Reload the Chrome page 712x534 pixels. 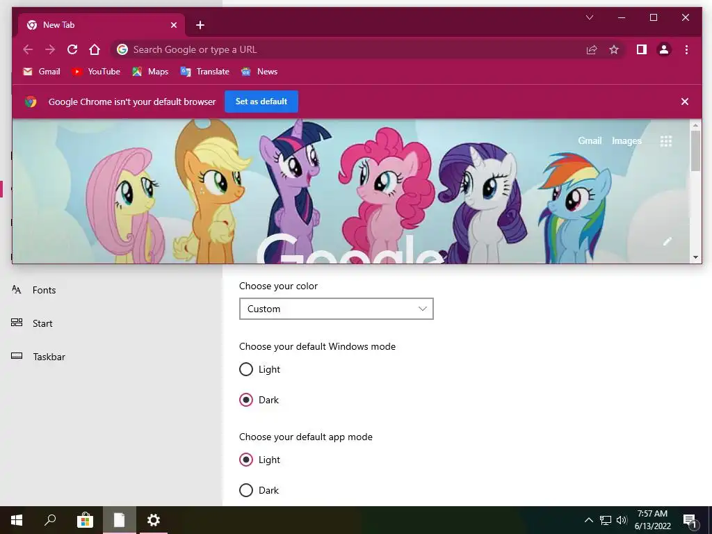pyautogui.click(x=72, y=49)
